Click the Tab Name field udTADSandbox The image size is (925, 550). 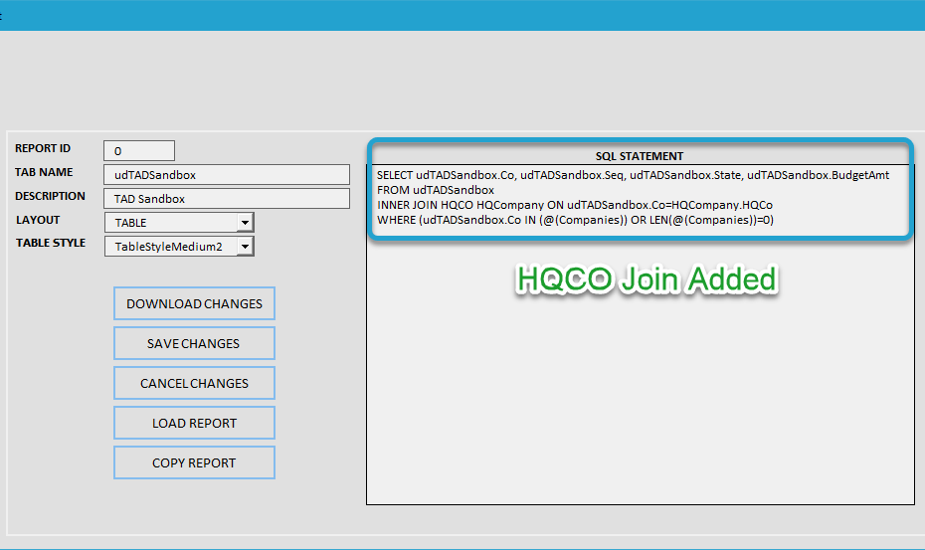[227, 175]
